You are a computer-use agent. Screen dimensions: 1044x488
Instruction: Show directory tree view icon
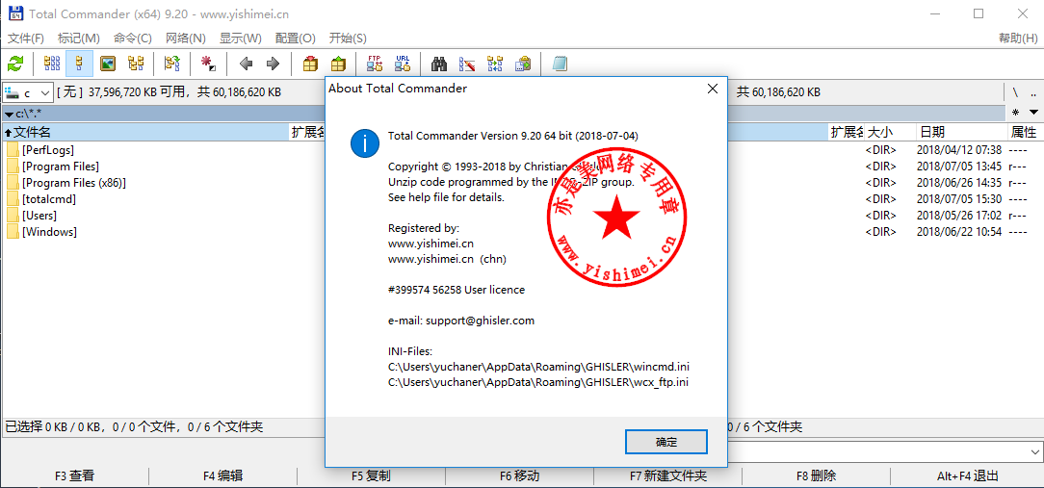[136, 64]
